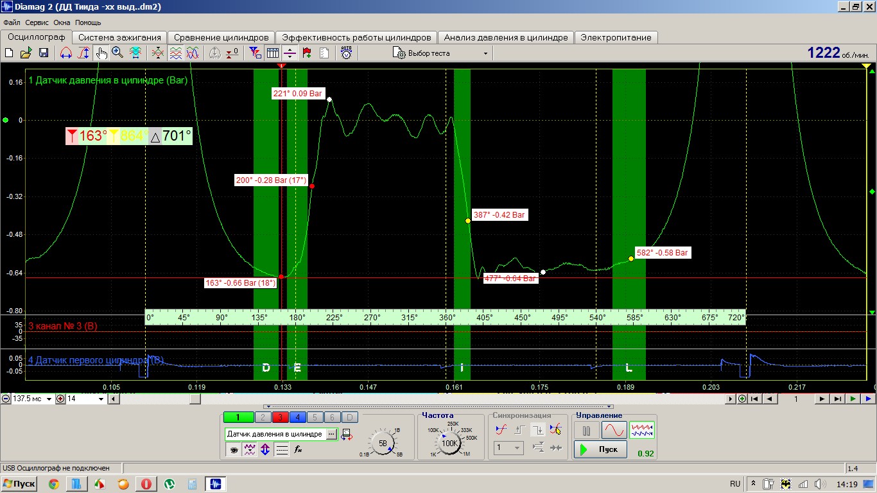Image resolution: width=877 pixels, height=493 pixels.
Task: Open the Электропитание tab
Action: point(616,37)
